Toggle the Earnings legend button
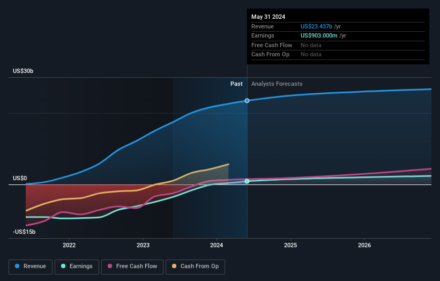 coord(77,267)
